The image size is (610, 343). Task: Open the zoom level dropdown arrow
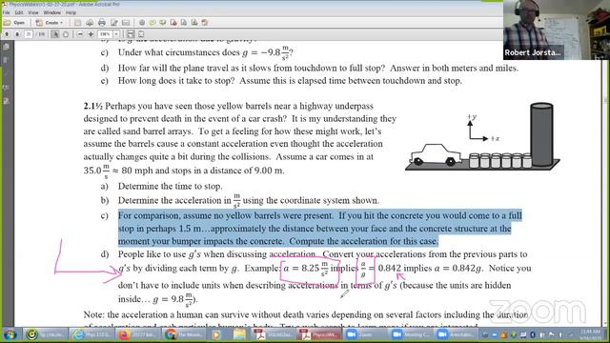click(116, 34)
